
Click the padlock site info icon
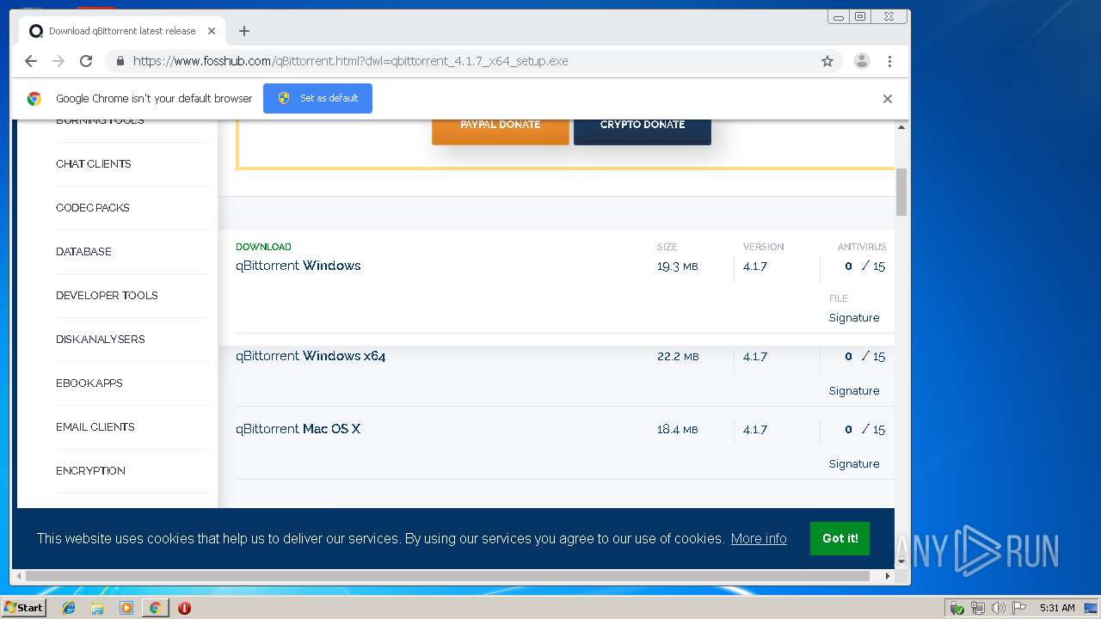(x=120, y=61)
